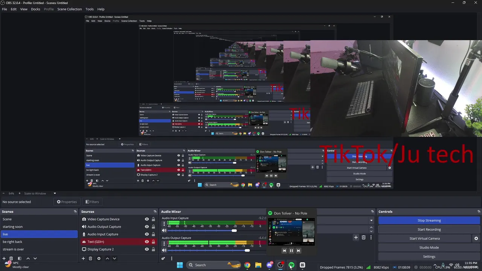482x271 pixels.
Task: Delete the selected source with the Sources trash icon
Action: point(90,259)
